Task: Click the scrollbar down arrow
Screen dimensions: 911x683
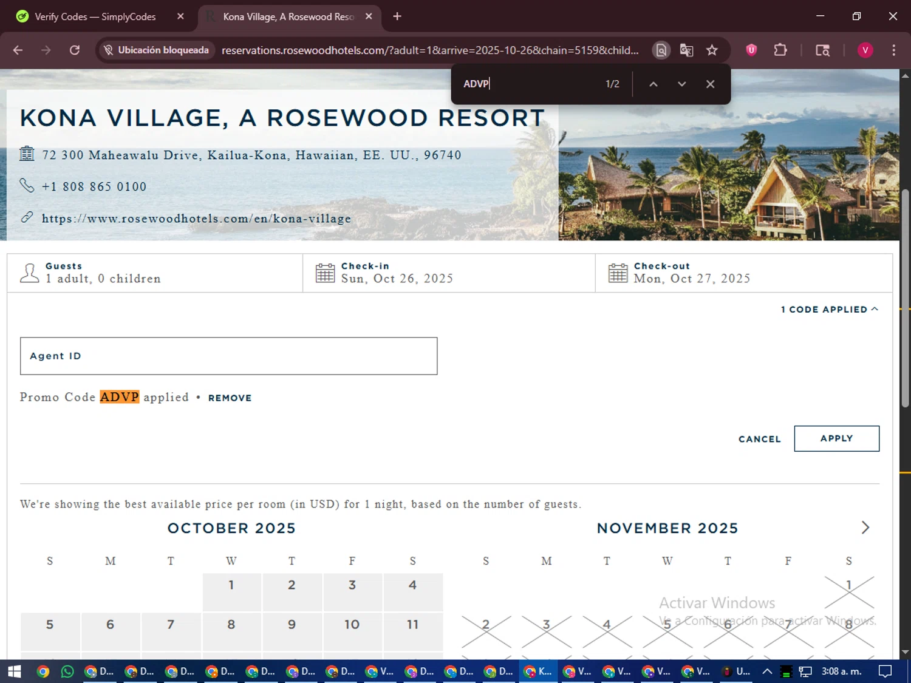Action: click(x=905, y=653)
